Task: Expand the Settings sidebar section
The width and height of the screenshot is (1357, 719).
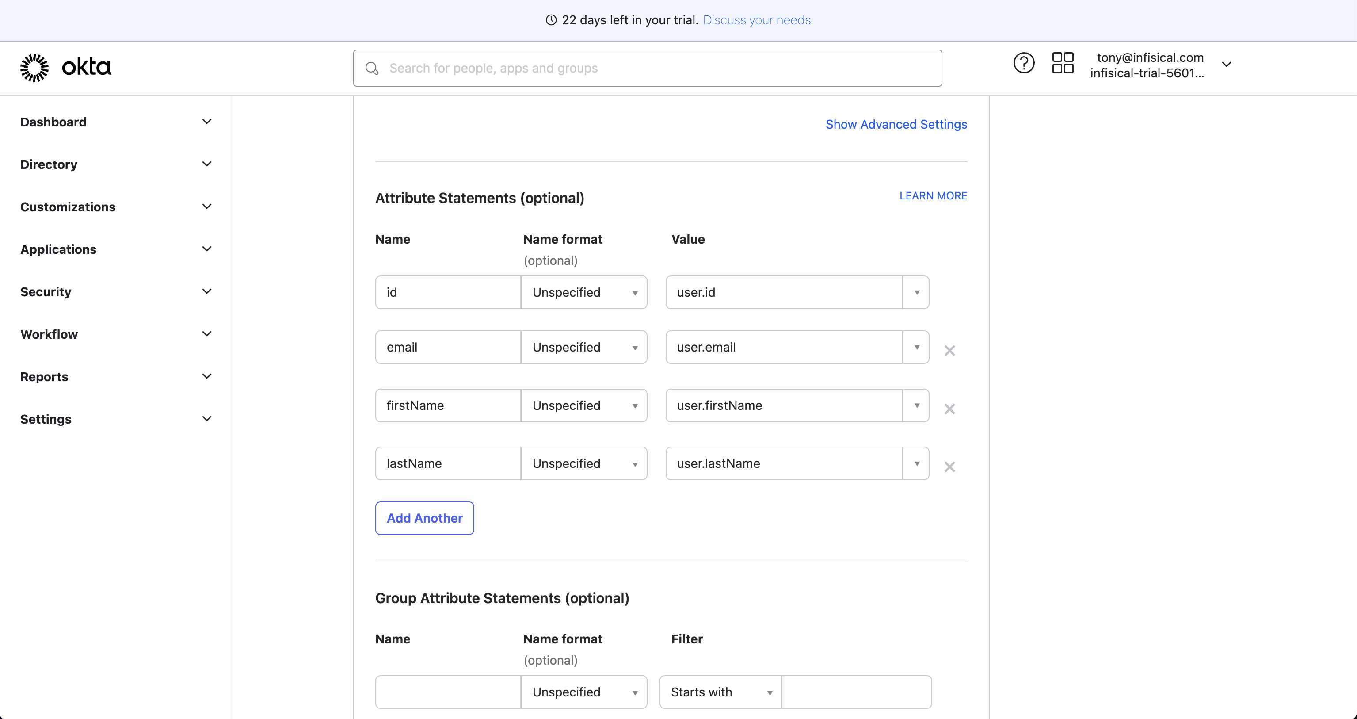Action: (x=206, y=419)
